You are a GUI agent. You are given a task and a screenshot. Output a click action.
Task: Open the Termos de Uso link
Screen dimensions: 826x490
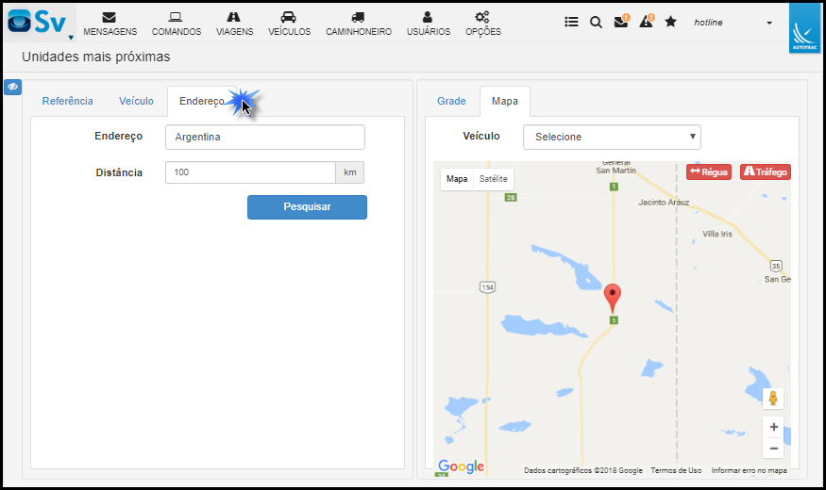click(676, 470)
